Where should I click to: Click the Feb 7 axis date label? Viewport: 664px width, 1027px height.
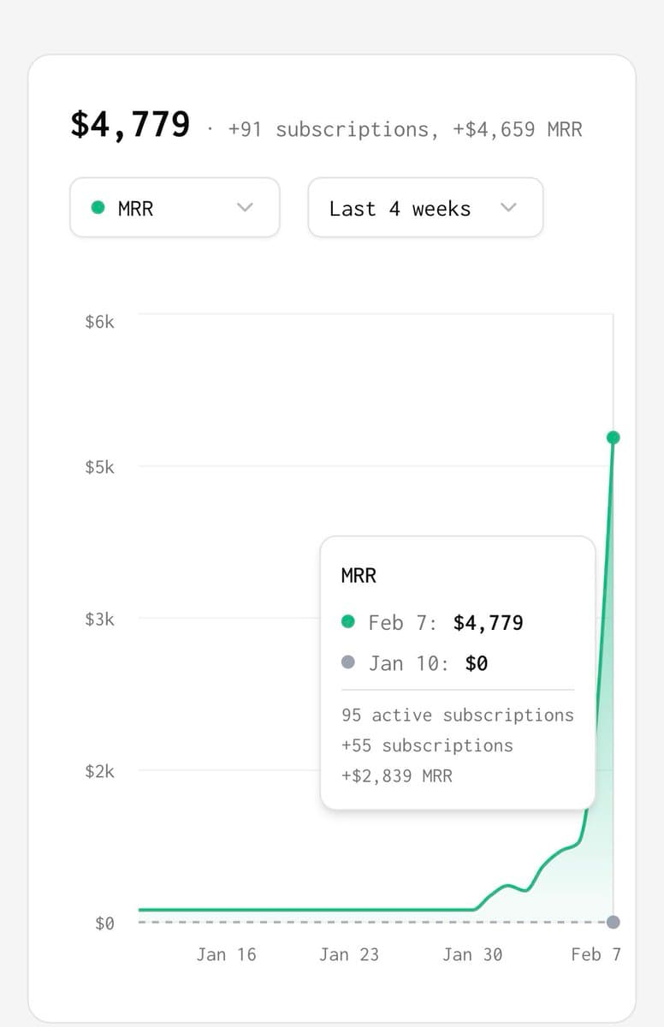click(x=596, y=954)
